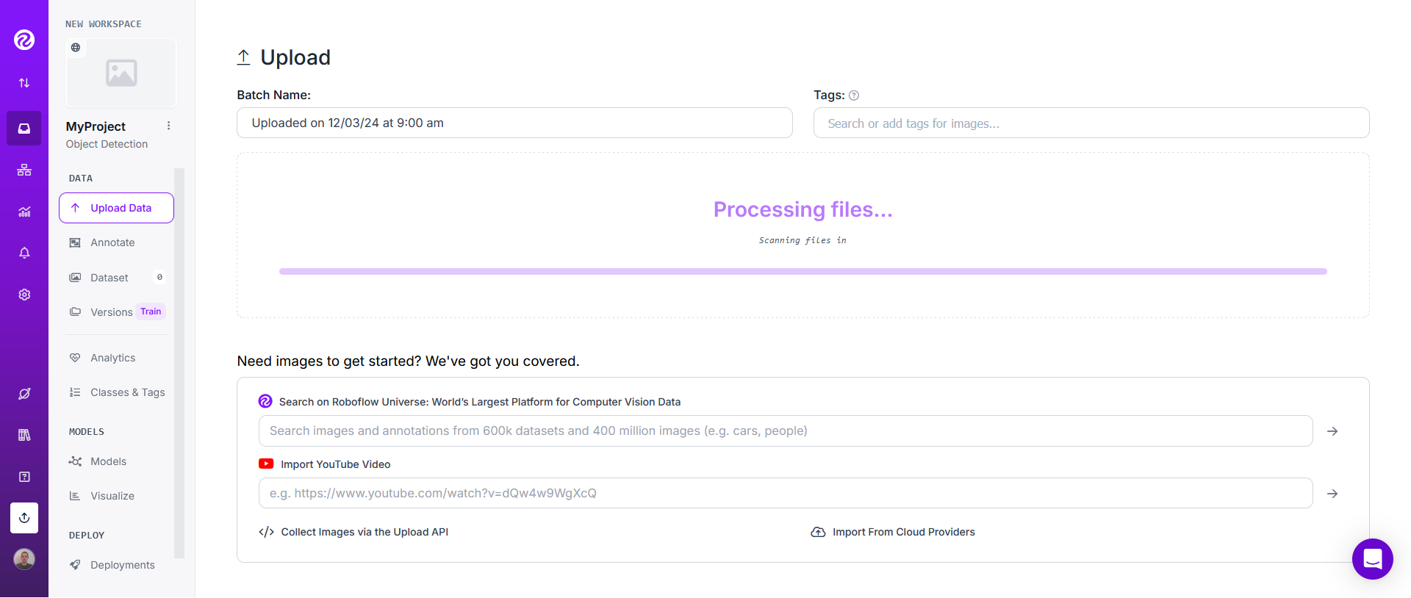The height and width of the screenshot is (598, 1411).
Task: Click the Dataset count badge showing 0
Action: tap(159, 277)
